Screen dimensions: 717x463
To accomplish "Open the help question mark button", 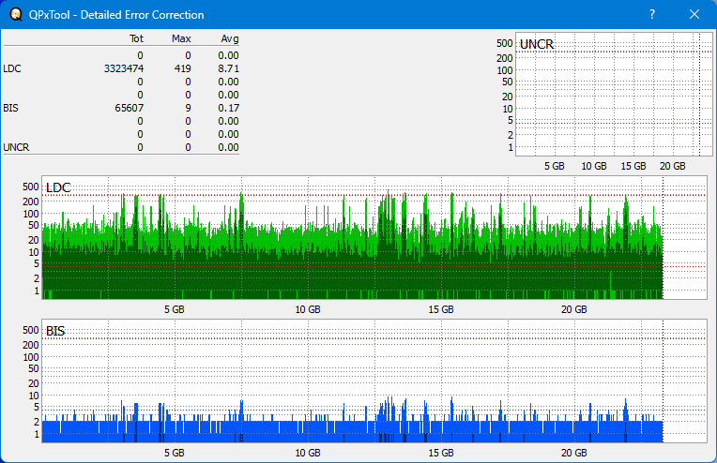I will [x=652, y=15].
